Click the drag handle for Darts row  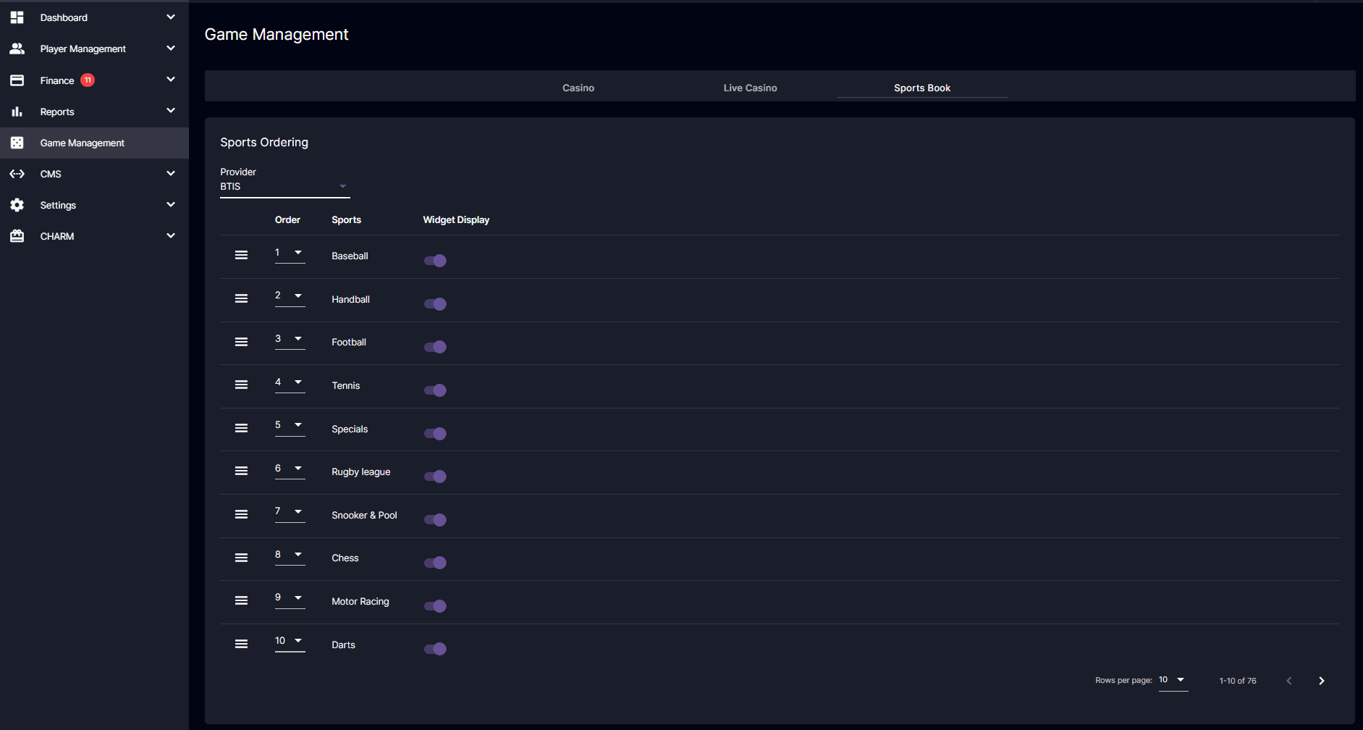coord(242,644)
